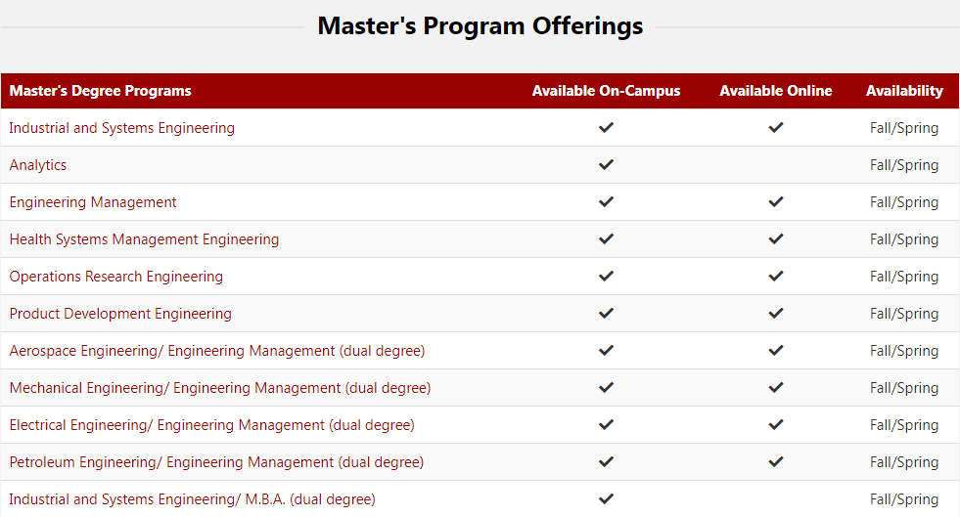Open Health Systems Management Engineering link
This screenshot has width=960, height=517.
click(144, 239)
